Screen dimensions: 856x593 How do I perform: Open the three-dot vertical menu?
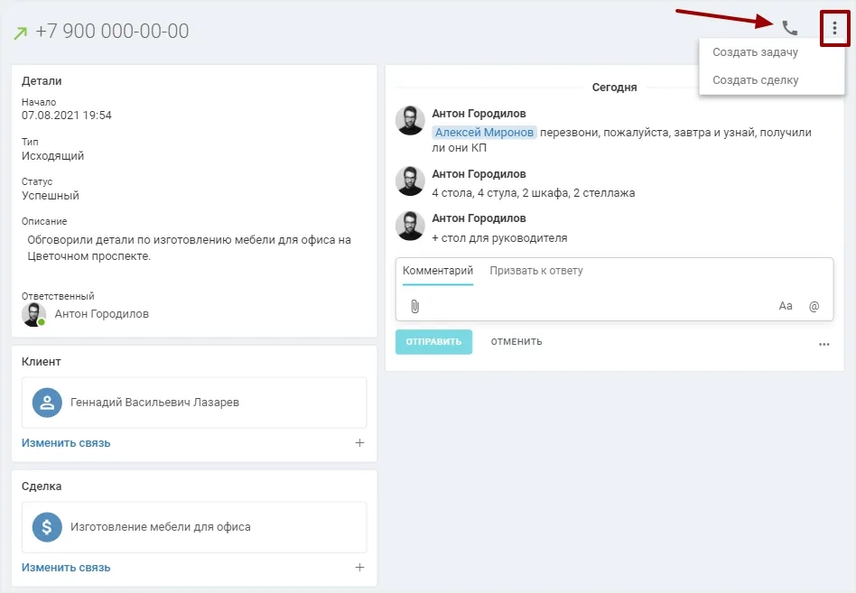point(834,28)
